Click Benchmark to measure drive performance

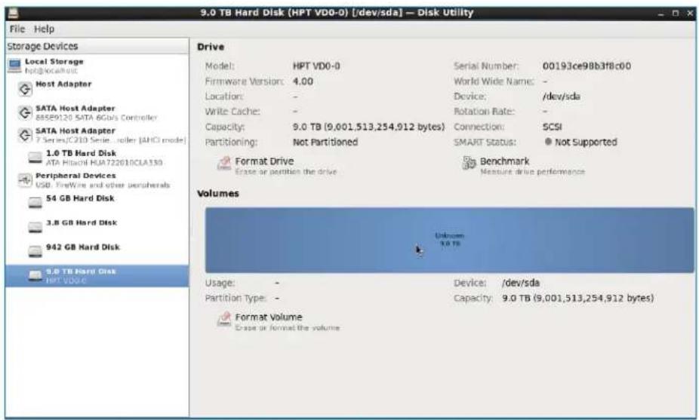[505, 161]
